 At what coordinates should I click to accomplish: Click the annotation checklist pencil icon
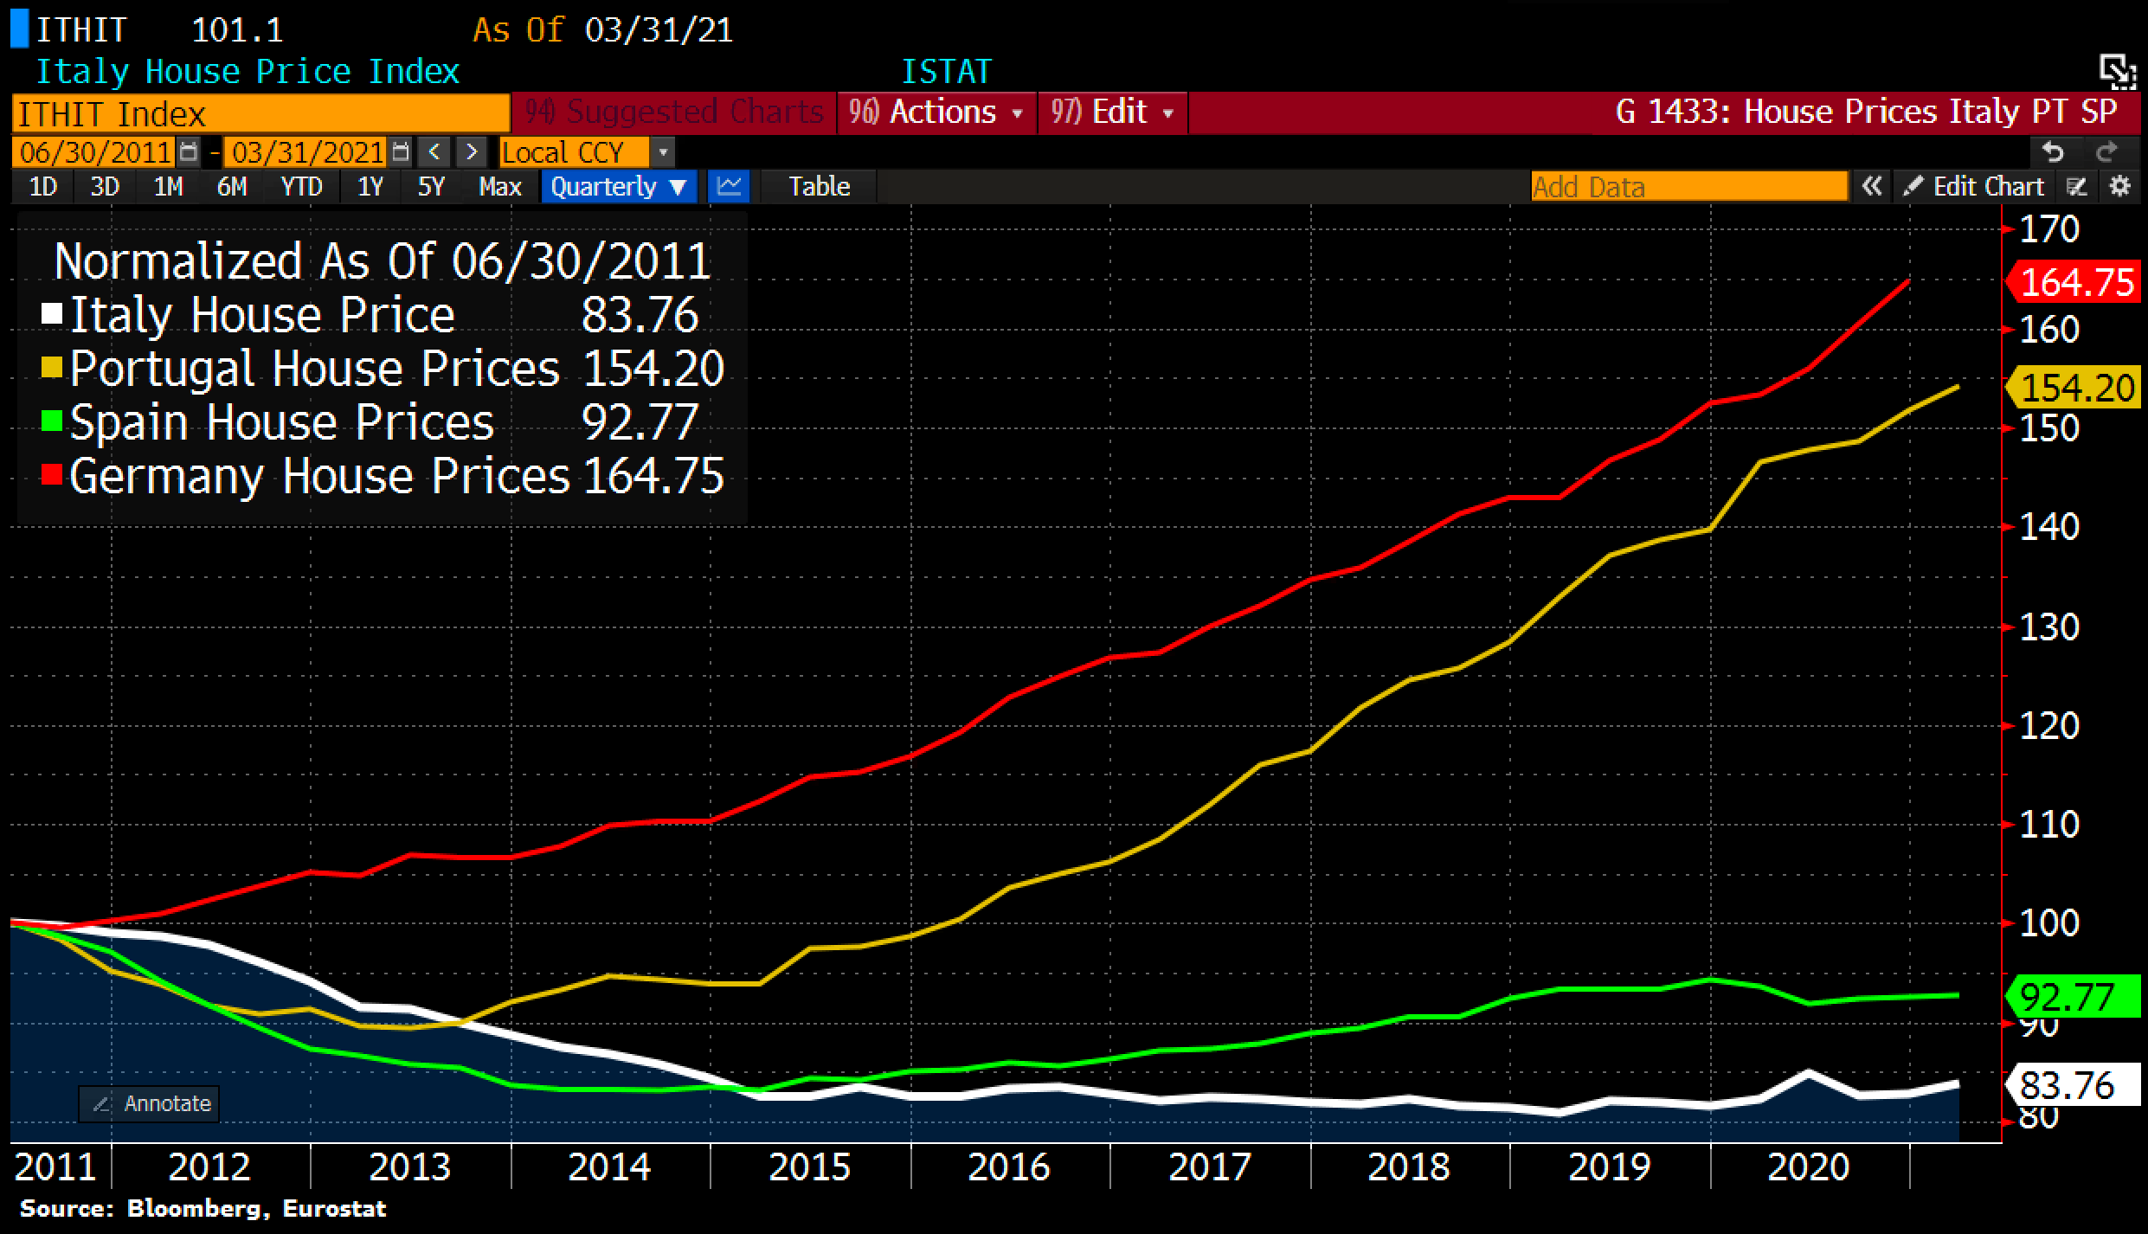click(x=2076, y=186)
